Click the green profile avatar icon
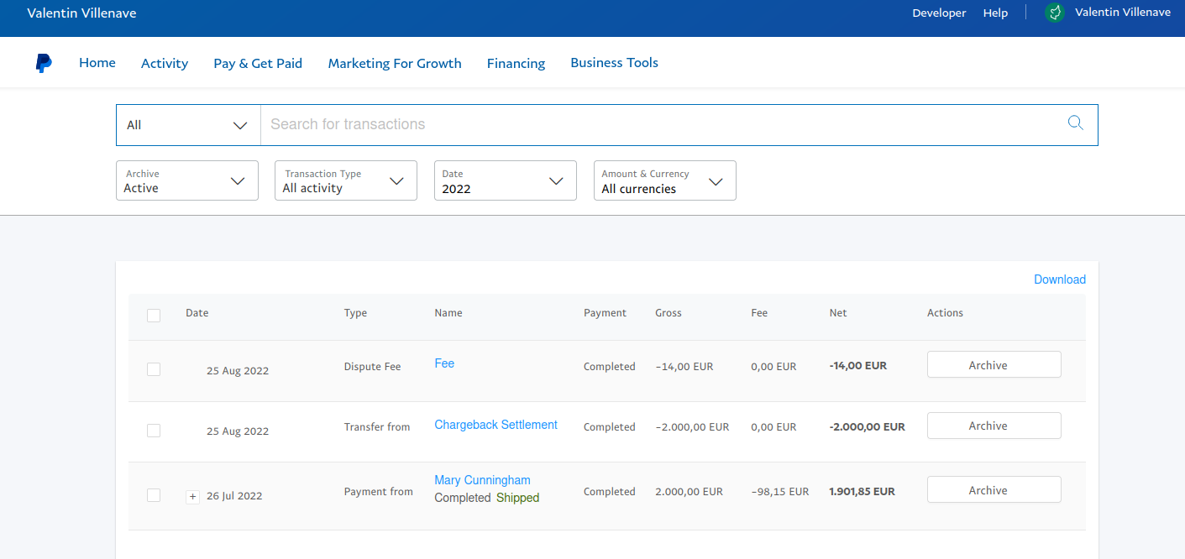1185x559 pixels. pyautogui.click(x=1055, y=13)
